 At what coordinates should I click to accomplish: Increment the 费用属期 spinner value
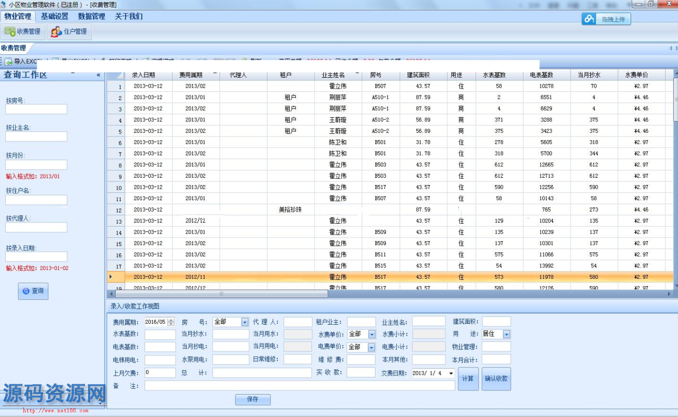[171, 320]
